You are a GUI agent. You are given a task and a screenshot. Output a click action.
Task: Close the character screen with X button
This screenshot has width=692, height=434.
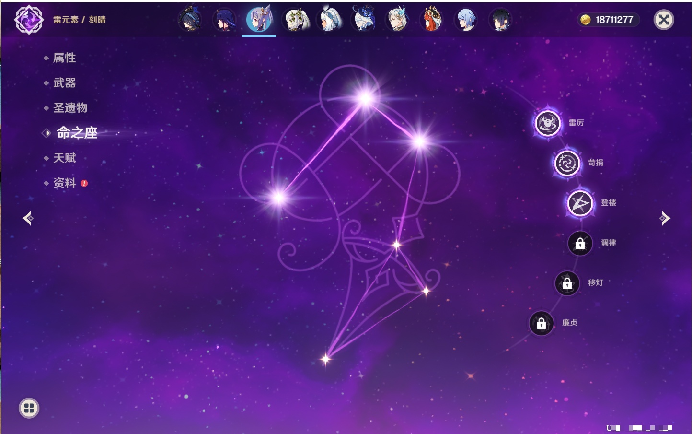click(664, 20)
